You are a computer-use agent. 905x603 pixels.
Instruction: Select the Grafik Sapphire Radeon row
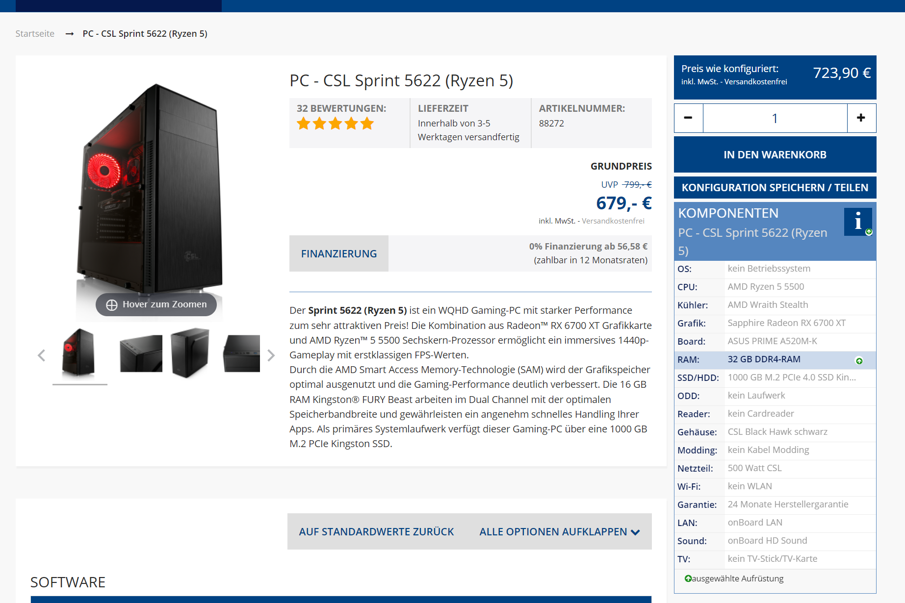pos(775,323)
